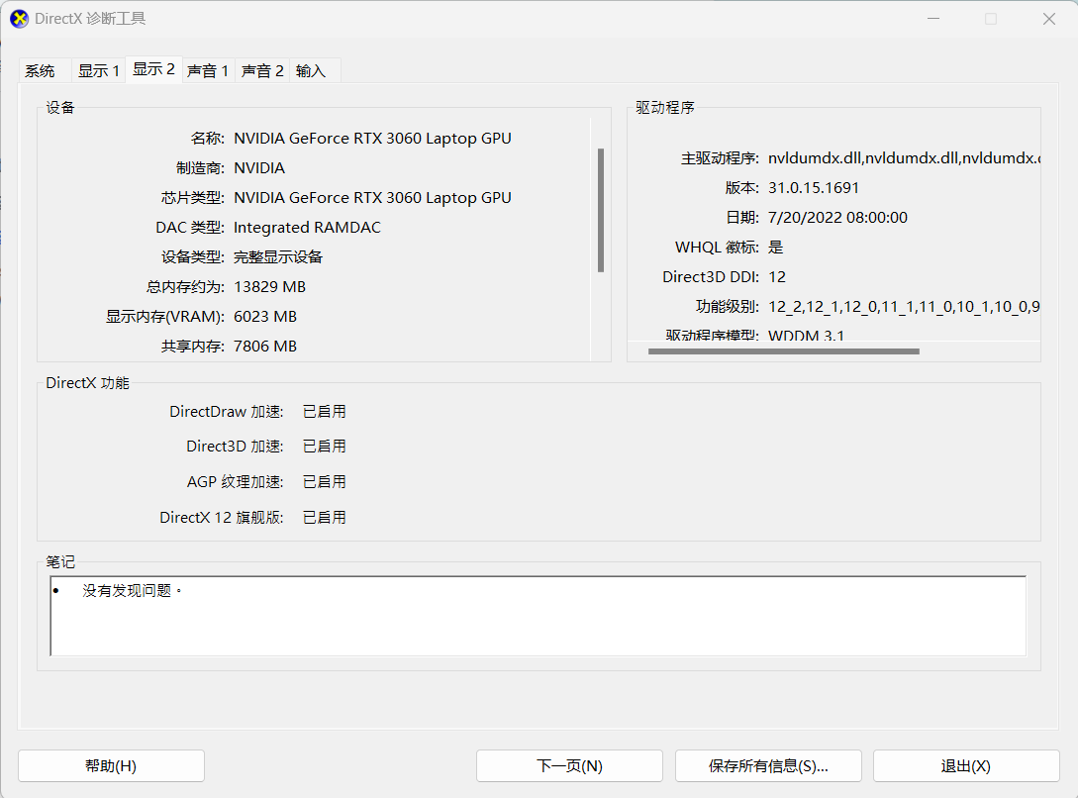This screenshot has height=798, width=1078.
Task: Click the horizontal scrollbar in the 驱动程序 panel
Action: (783, 350)
